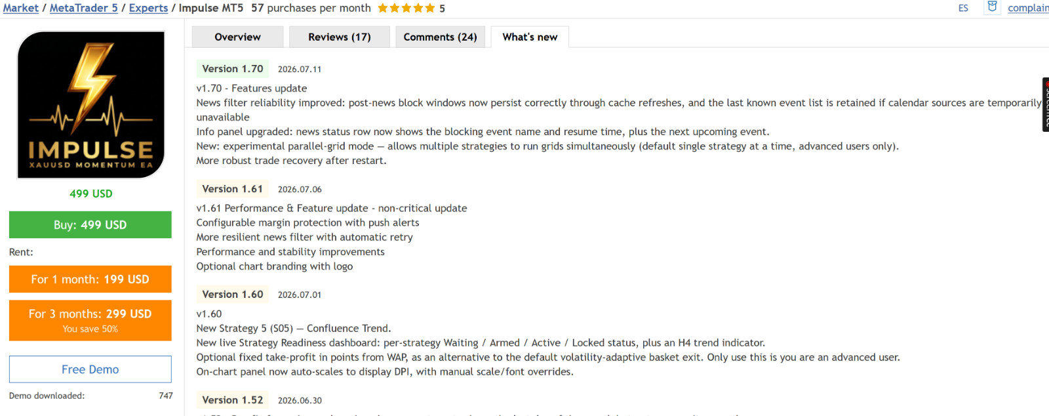Click the complain link
1049x416 pixels.
point(1028,8)
